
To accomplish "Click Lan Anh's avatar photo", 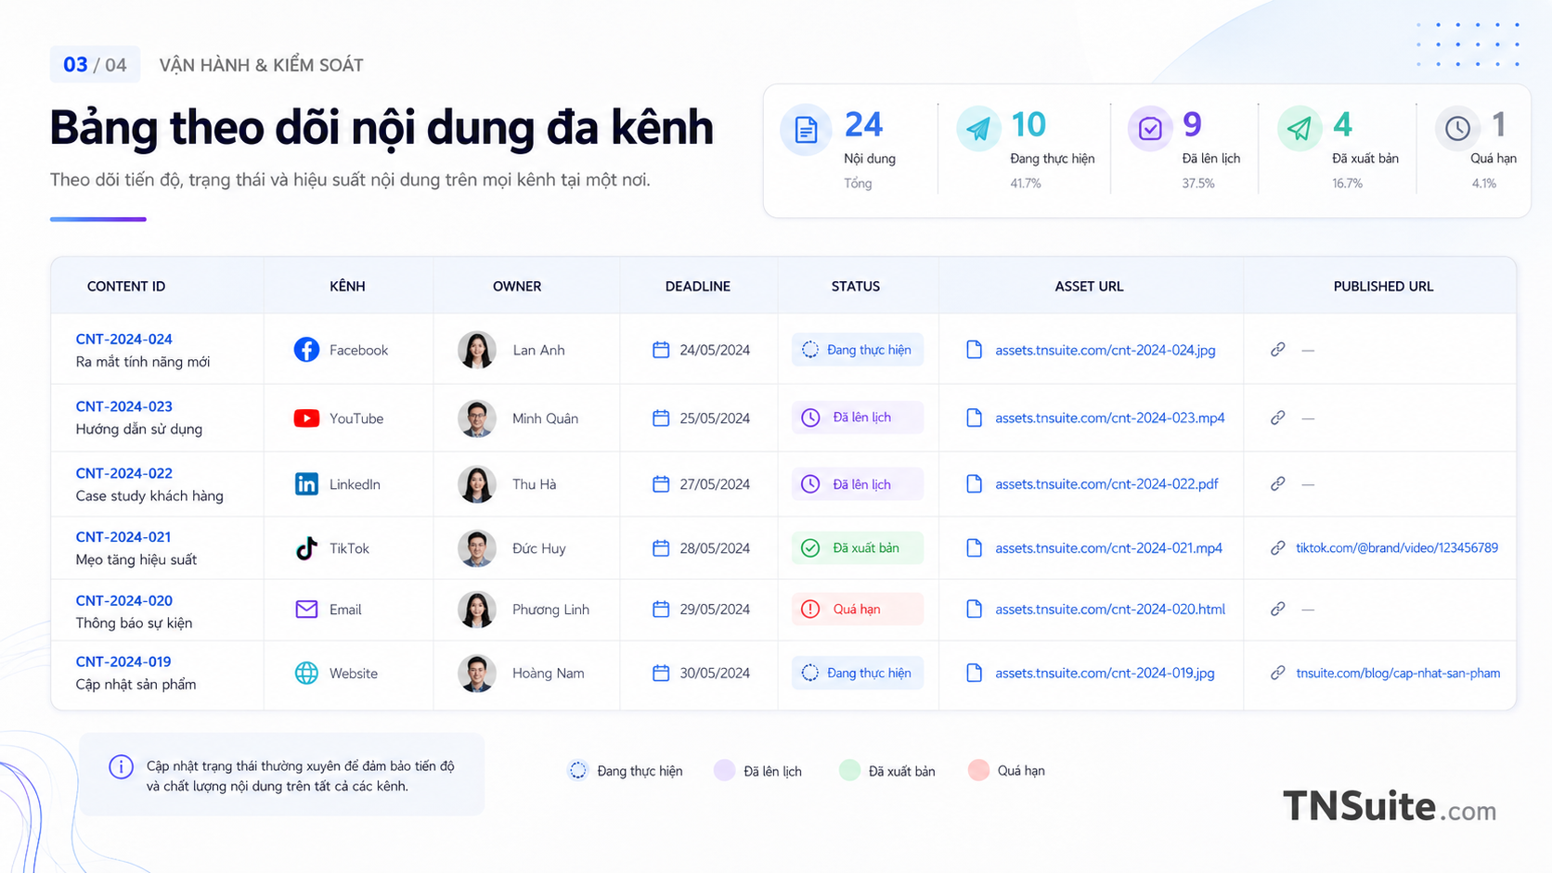I will (x=477, y=350).
